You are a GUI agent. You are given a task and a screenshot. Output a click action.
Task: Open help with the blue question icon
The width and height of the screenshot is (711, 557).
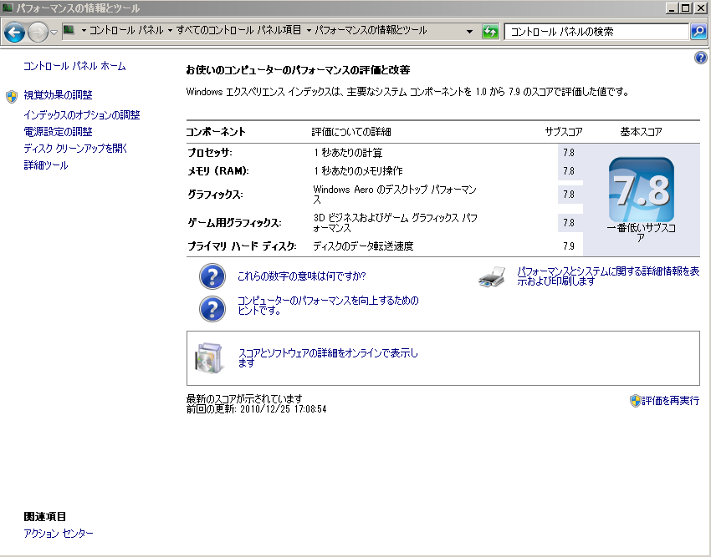click(x=701, y=58)
